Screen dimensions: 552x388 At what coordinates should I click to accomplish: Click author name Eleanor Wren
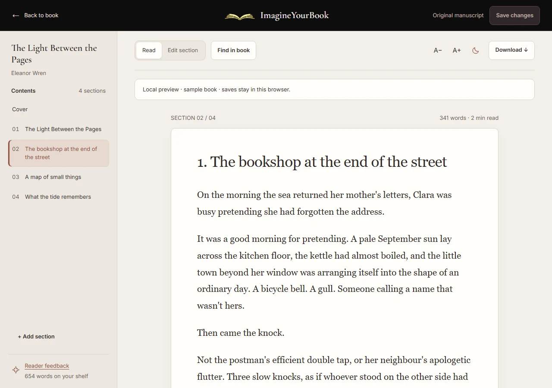pyautogui.click(x=28, y=73)
